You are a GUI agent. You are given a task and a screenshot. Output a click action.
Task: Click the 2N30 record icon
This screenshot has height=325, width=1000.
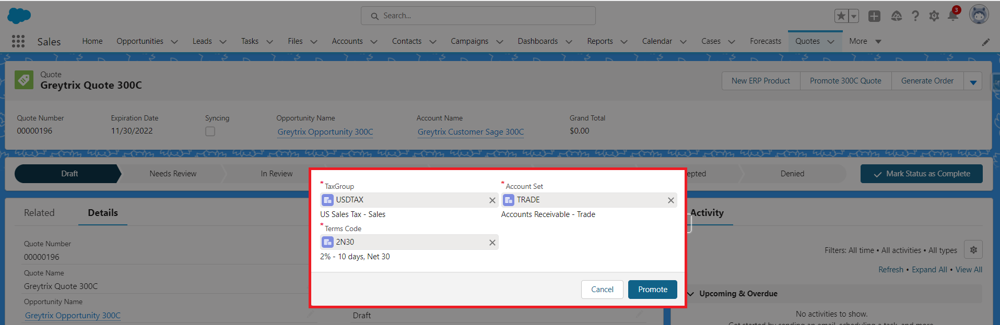coord(327,242)
